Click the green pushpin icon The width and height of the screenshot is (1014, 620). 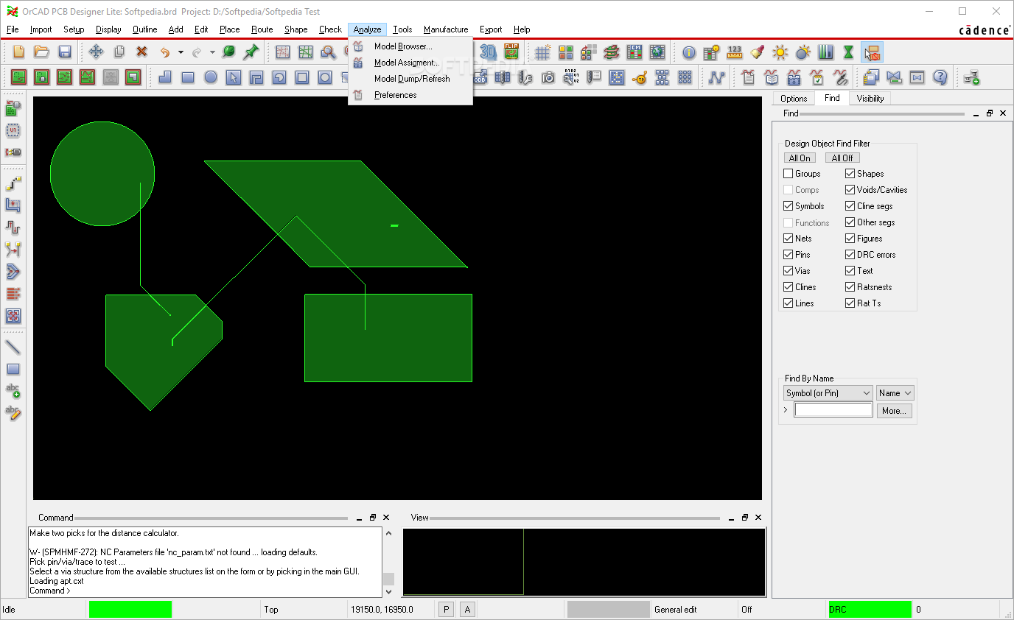tap(251, 52)
